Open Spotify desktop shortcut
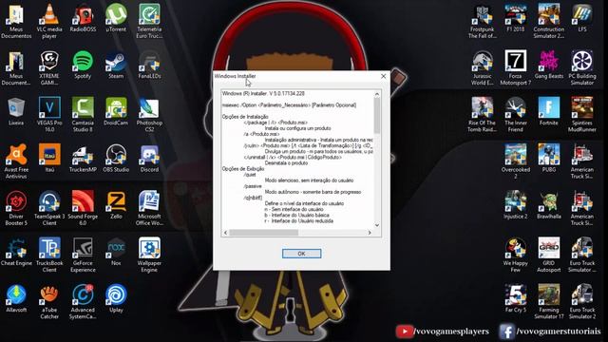 83,65
